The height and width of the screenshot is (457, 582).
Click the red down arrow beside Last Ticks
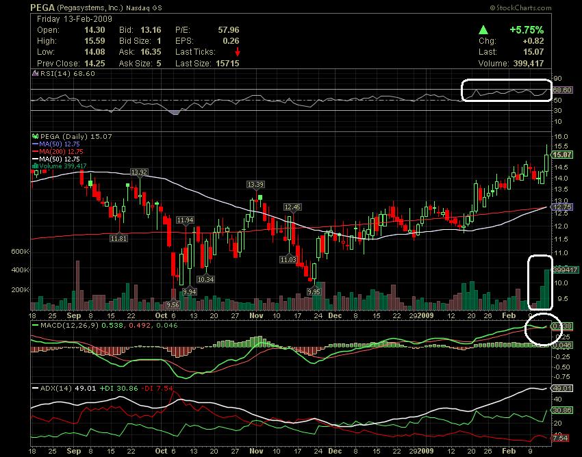pyautogui.click(x=237, y=52)
